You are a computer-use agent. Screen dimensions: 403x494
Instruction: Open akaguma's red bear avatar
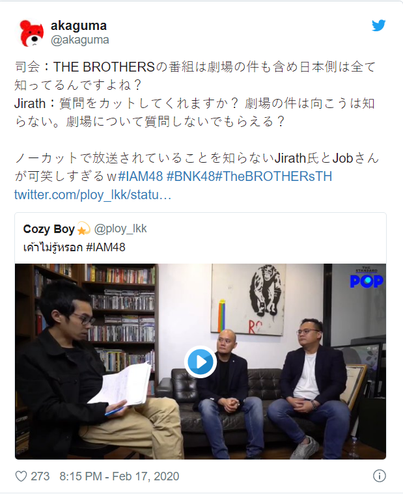point(31,33)
